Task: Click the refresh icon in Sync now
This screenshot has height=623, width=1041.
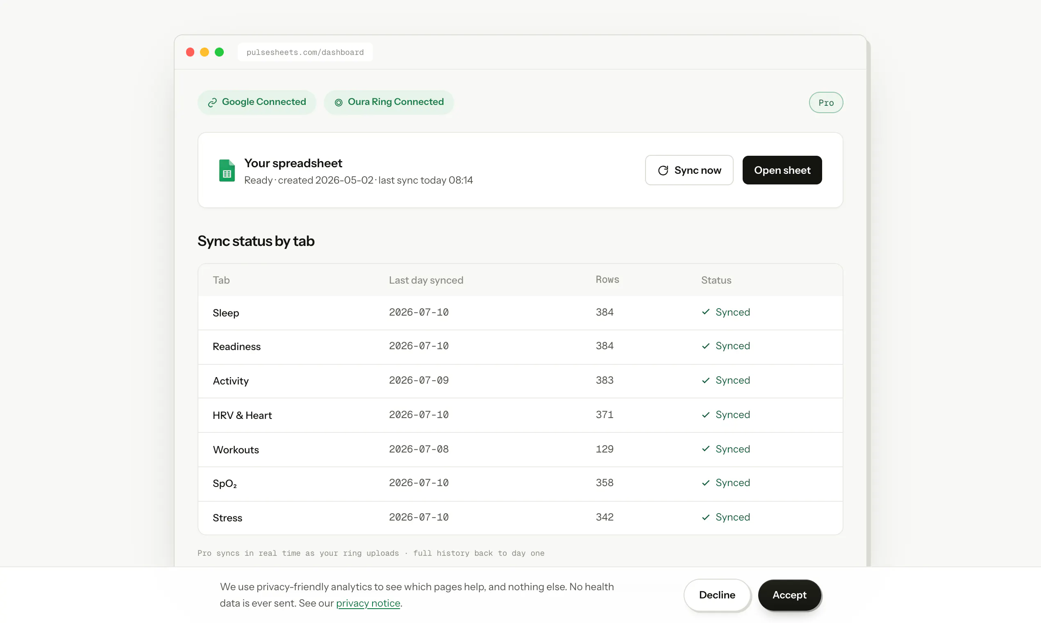Action: tap(663, 171)
